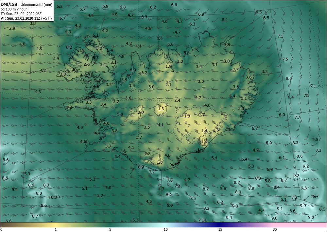Select the 'og 100 m vindur.' caption line
The image size is (327, 232).
(14, 9)
